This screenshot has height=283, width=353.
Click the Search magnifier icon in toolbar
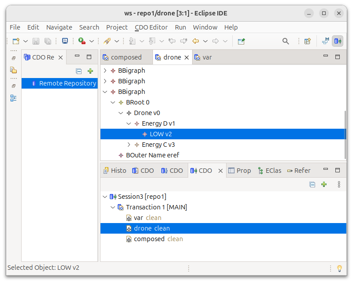coord(286,41)
